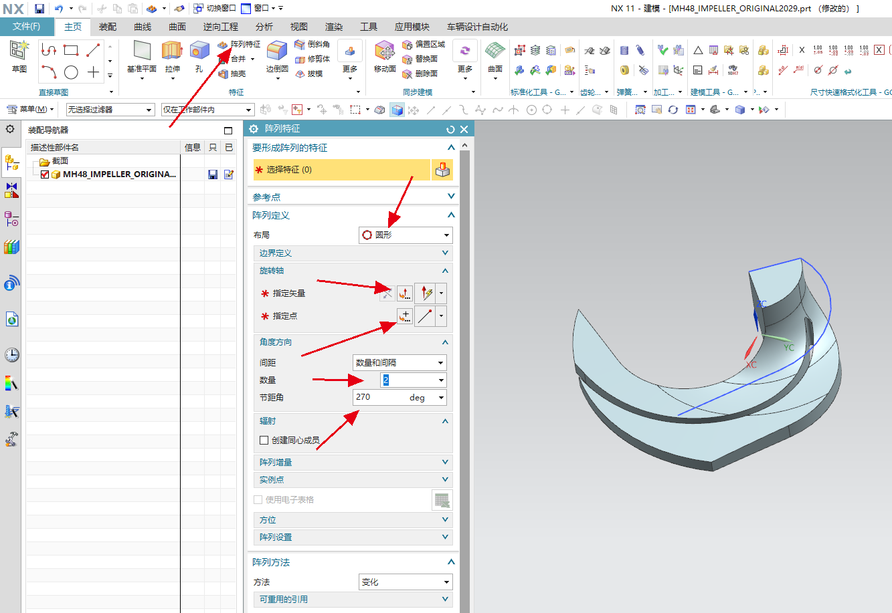Open the 布局 layout dropdown showing 圆形

[406, 235]
